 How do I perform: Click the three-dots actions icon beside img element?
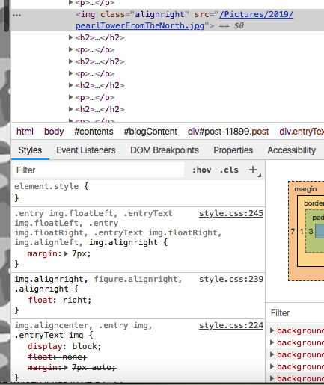pos(17,15)
